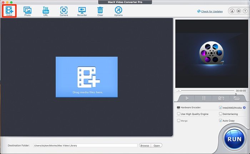The height and width of the screenshot is (154, 250).
Task: Click the 00:00:00 playback time readout
Action: (241, 91)
